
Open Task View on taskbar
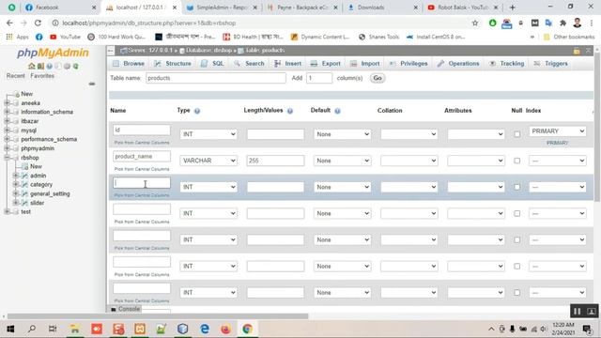coord(53,329)
